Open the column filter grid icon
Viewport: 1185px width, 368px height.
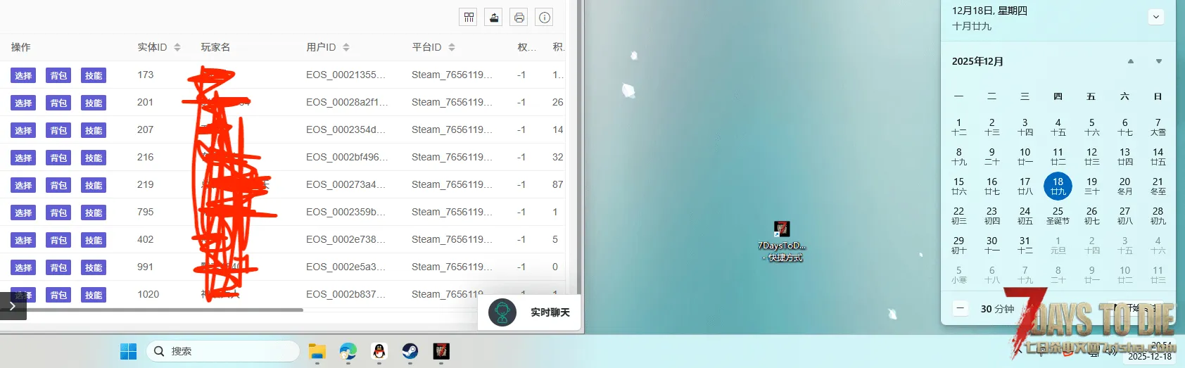[x=469, y=18]
